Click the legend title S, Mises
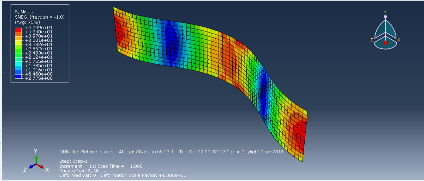424x181 pixels. 24,12
